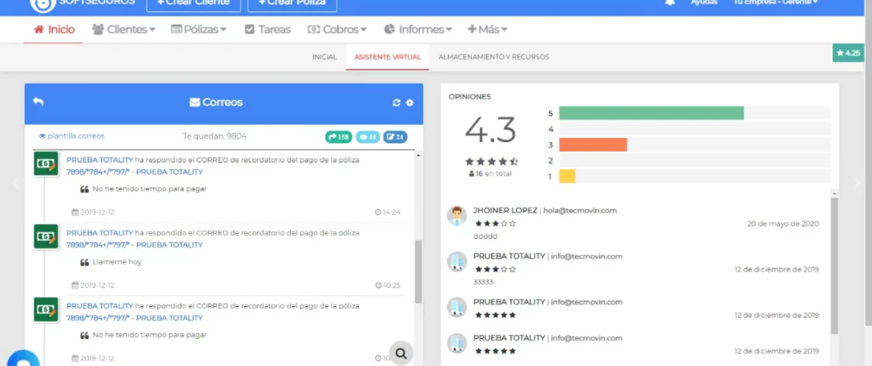
Task: Click the magnifier search floating button
Action: [401, 352]
